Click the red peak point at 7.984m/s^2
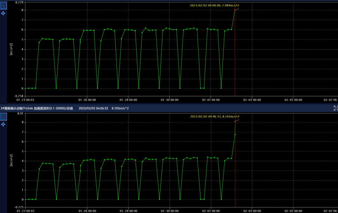338x213 pixels. (235, 10)
